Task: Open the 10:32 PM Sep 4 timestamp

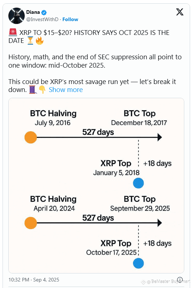Action: [34, 280]
